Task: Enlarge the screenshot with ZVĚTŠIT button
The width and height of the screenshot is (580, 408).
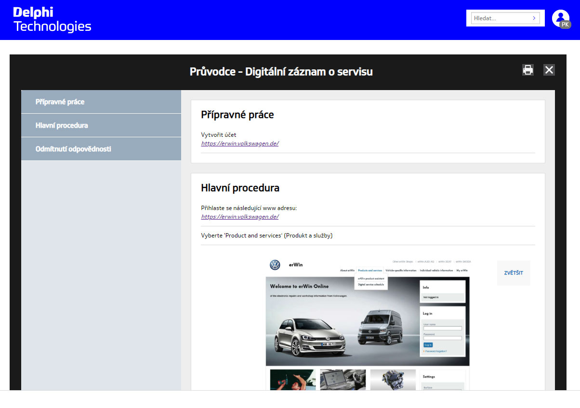Action: [514, 273]
